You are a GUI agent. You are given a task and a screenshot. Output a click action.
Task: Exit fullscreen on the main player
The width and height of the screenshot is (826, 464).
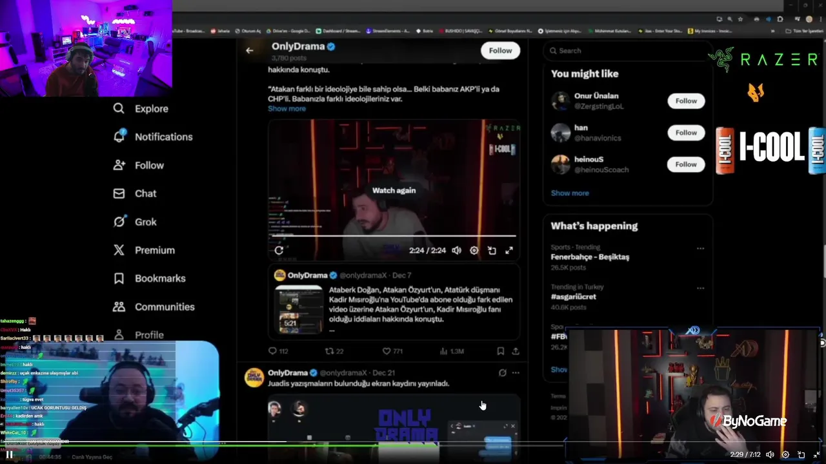coord(817,454)
